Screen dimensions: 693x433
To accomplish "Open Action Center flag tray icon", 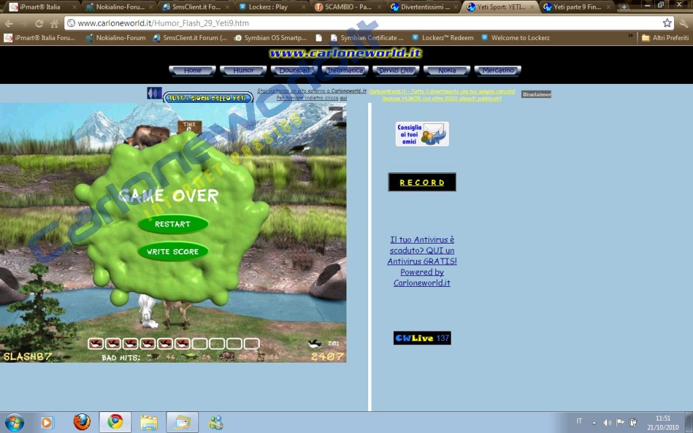I will [620, 422].
